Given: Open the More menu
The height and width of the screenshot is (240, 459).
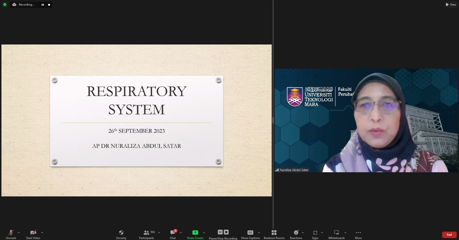Looking at the screenshot, I should pos(358,233).
